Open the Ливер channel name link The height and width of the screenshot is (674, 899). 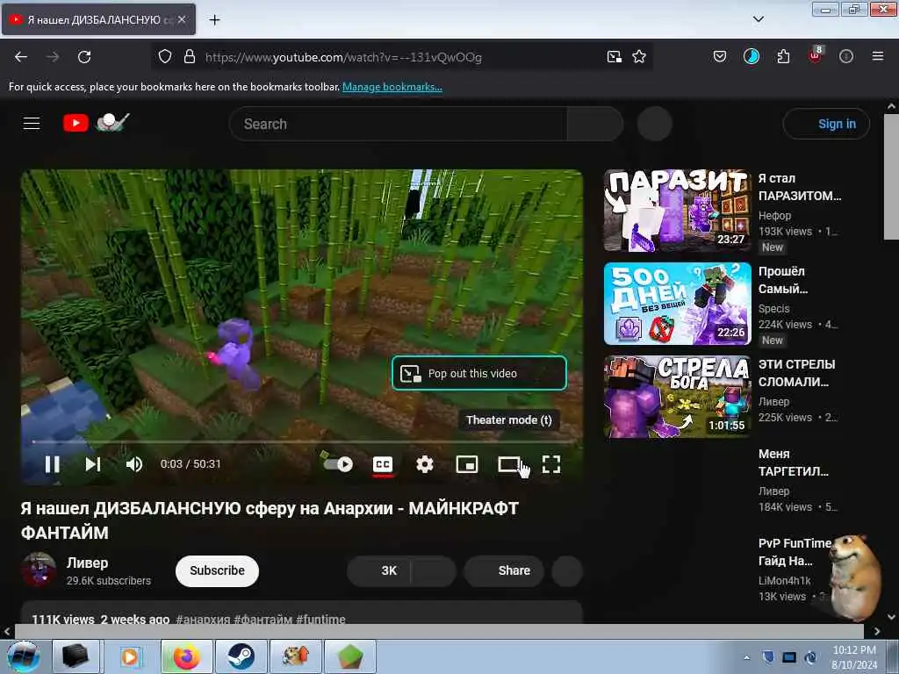87,563
